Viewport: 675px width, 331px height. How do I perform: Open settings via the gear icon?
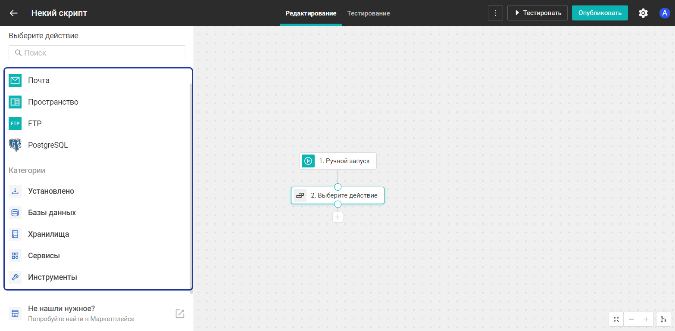[x=643, y=13]
